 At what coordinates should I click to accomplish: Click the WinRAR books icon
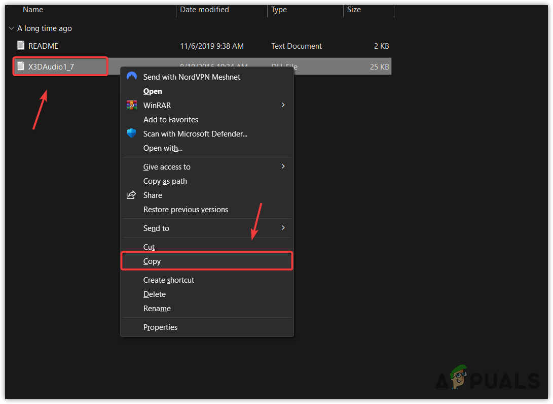point(132,105)
